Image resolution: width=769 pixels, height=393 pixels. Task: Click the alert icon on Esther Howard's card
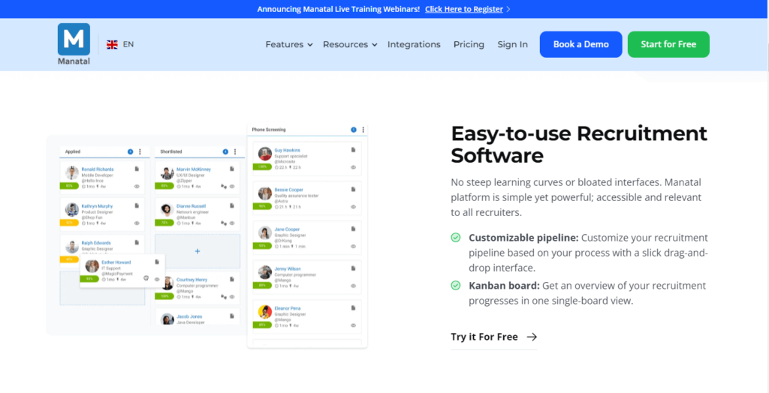(146, 278)
